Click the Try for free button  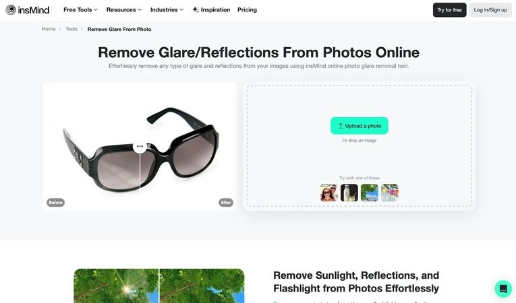coord(449,10)
